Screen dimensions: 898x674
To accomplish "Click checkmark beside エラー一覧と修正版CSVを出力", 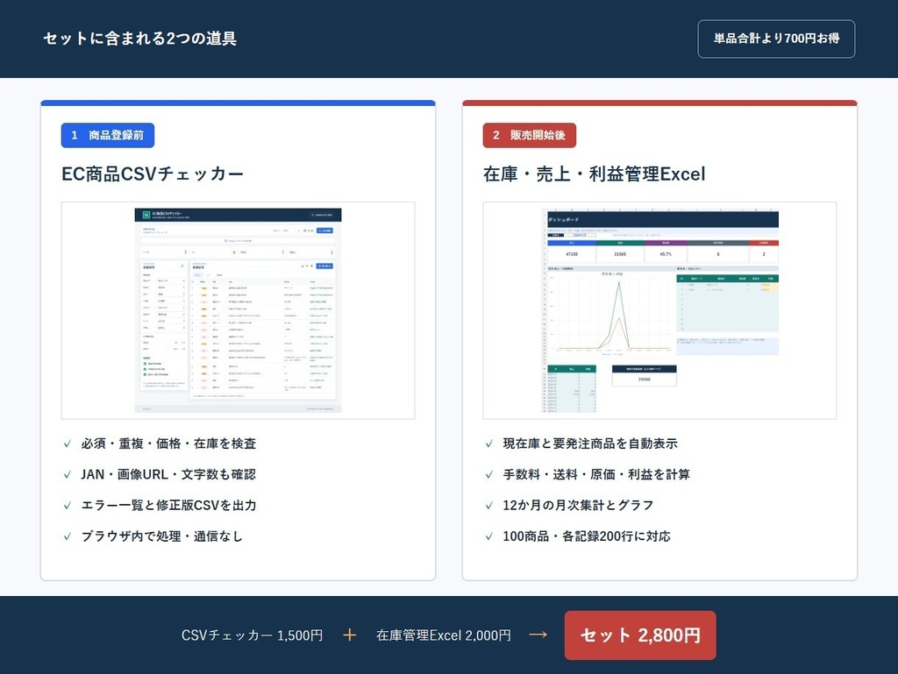I will (x=68, y=505).
